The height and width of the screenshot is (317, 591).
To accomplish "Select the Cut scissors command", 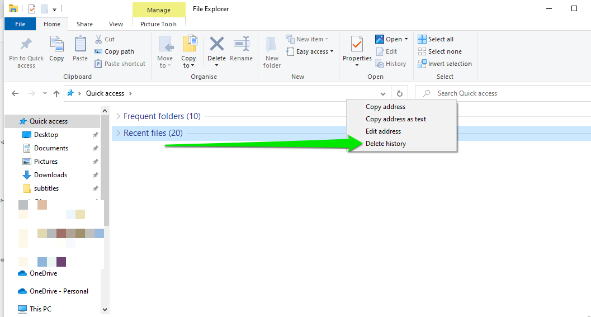I will click(x=105, y=39).
